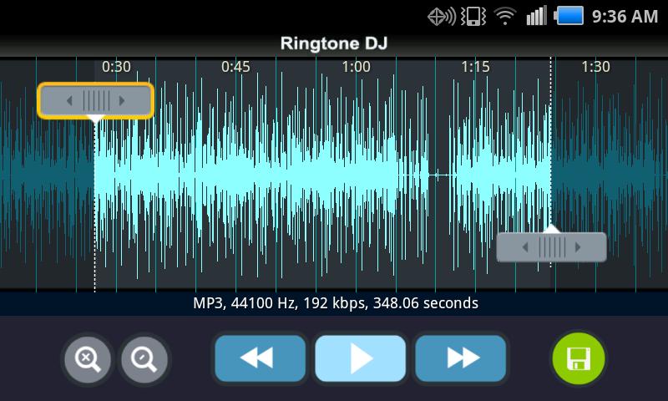Nudge start marker left with its left arrow

pos(69,101)
